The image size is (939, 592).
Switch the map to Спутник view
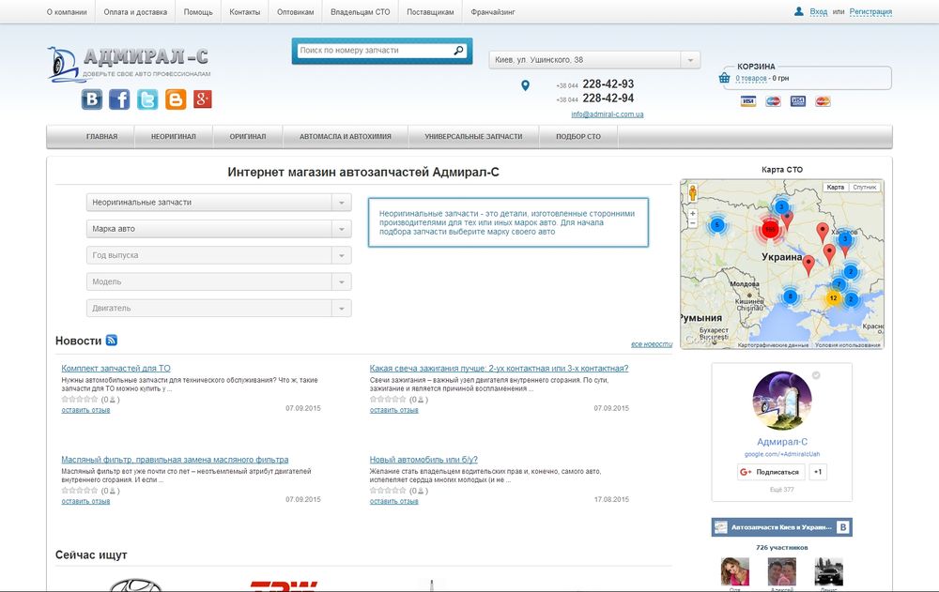click(865, 188)
